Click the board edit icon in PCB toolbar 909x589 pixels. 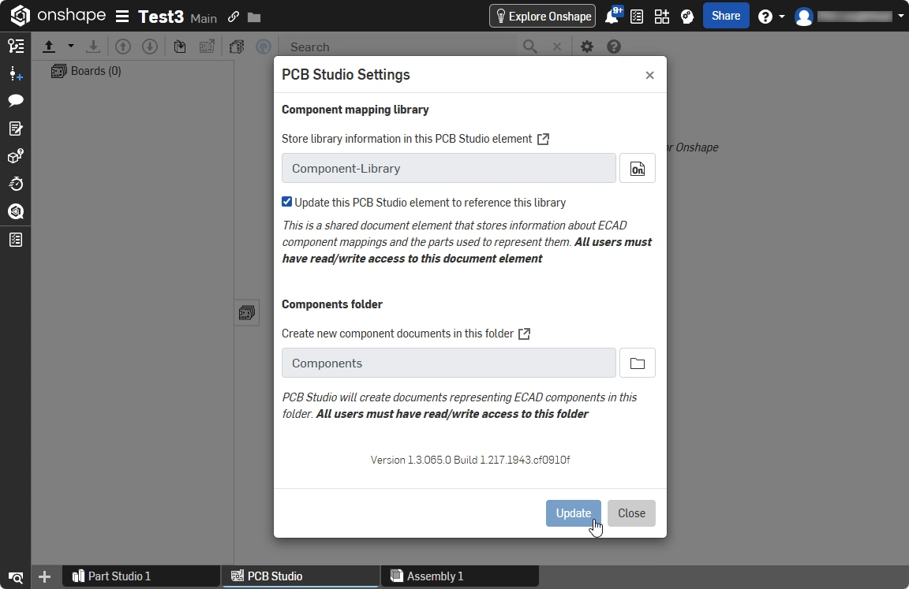207,47
